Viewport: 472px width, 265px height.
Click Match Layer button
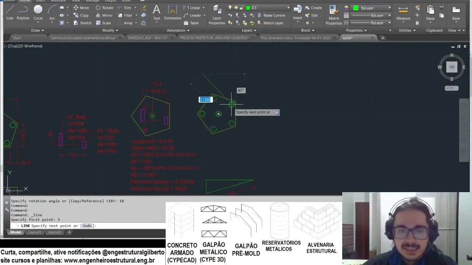click(270, 23)
